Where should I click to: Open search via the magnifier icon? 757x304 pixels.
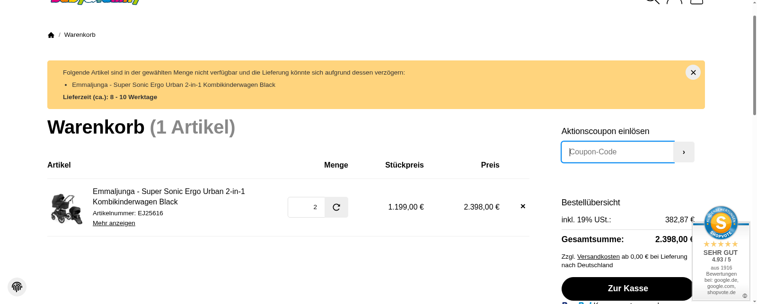click(x=652, y=1)
